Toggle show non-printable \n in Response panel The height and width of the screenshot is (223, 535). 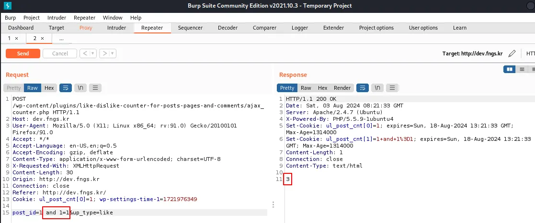pyautogui.click(x=377, y=88)
